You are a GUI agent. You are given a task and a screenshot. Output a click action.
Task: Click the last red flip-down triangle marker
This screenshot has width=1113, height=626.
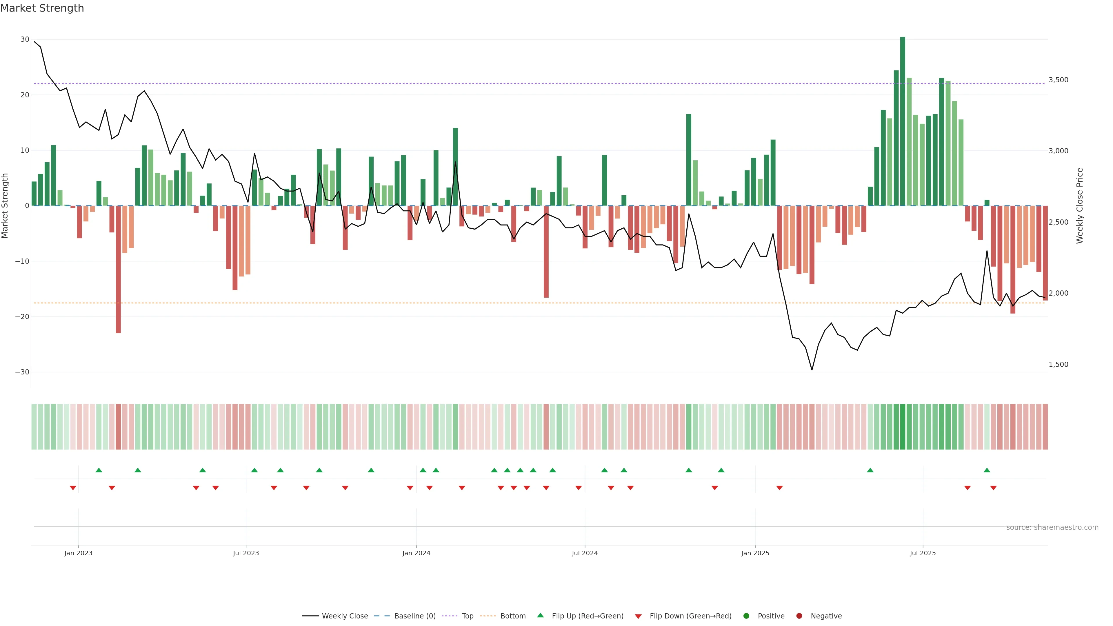pos(993,488)
